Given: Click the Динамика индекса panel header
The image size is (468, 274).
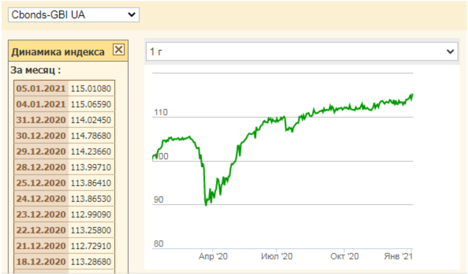Looking at the screenshot, I should coord(68,51).
